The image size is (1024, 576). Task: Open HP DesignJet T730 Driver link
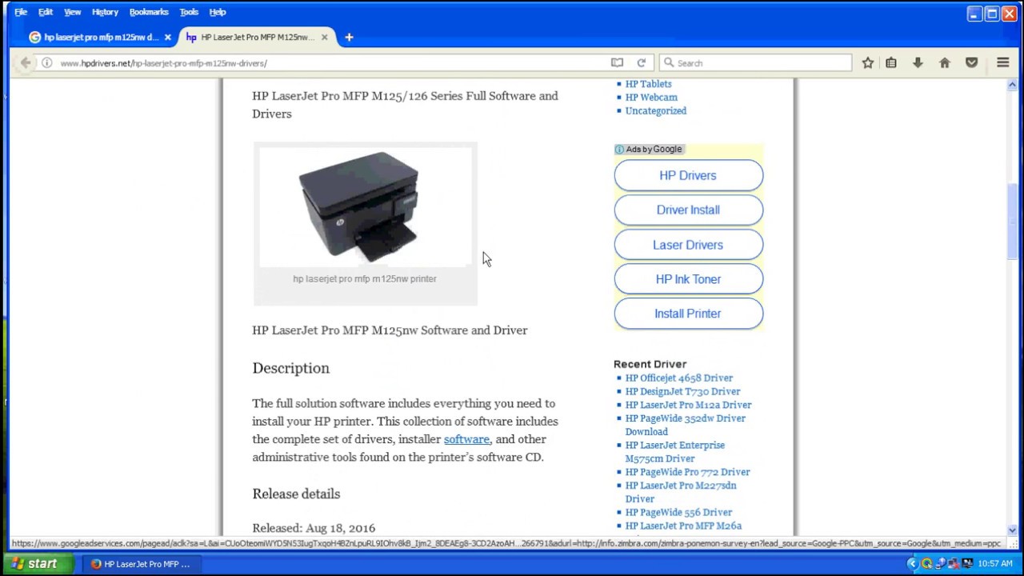point(682,392)
